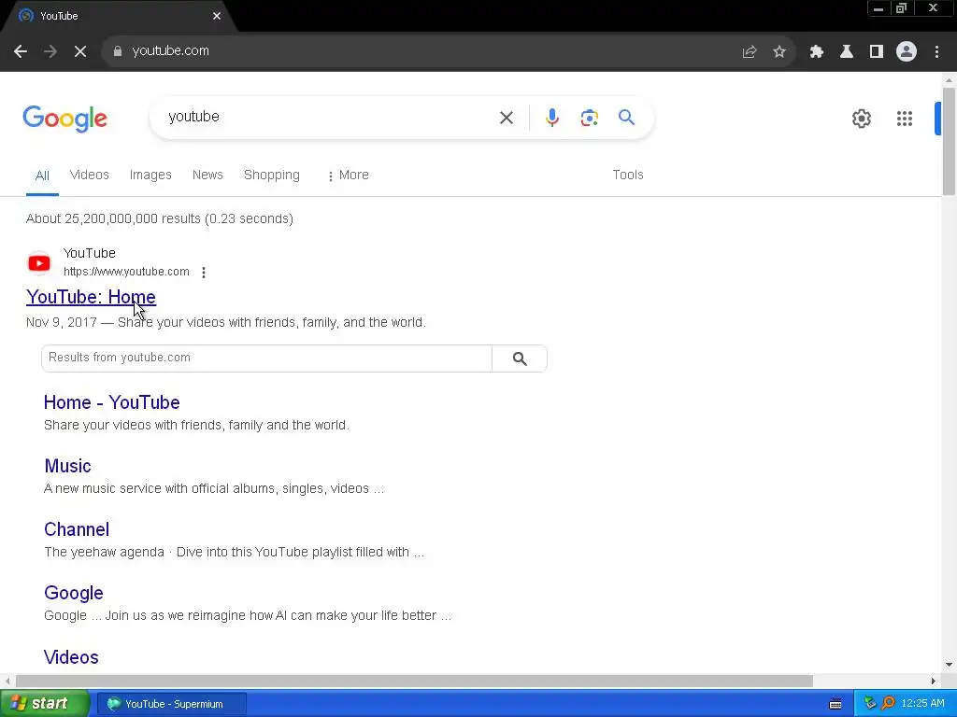
Task: Switch to the Videos tab
Action: 89,175
